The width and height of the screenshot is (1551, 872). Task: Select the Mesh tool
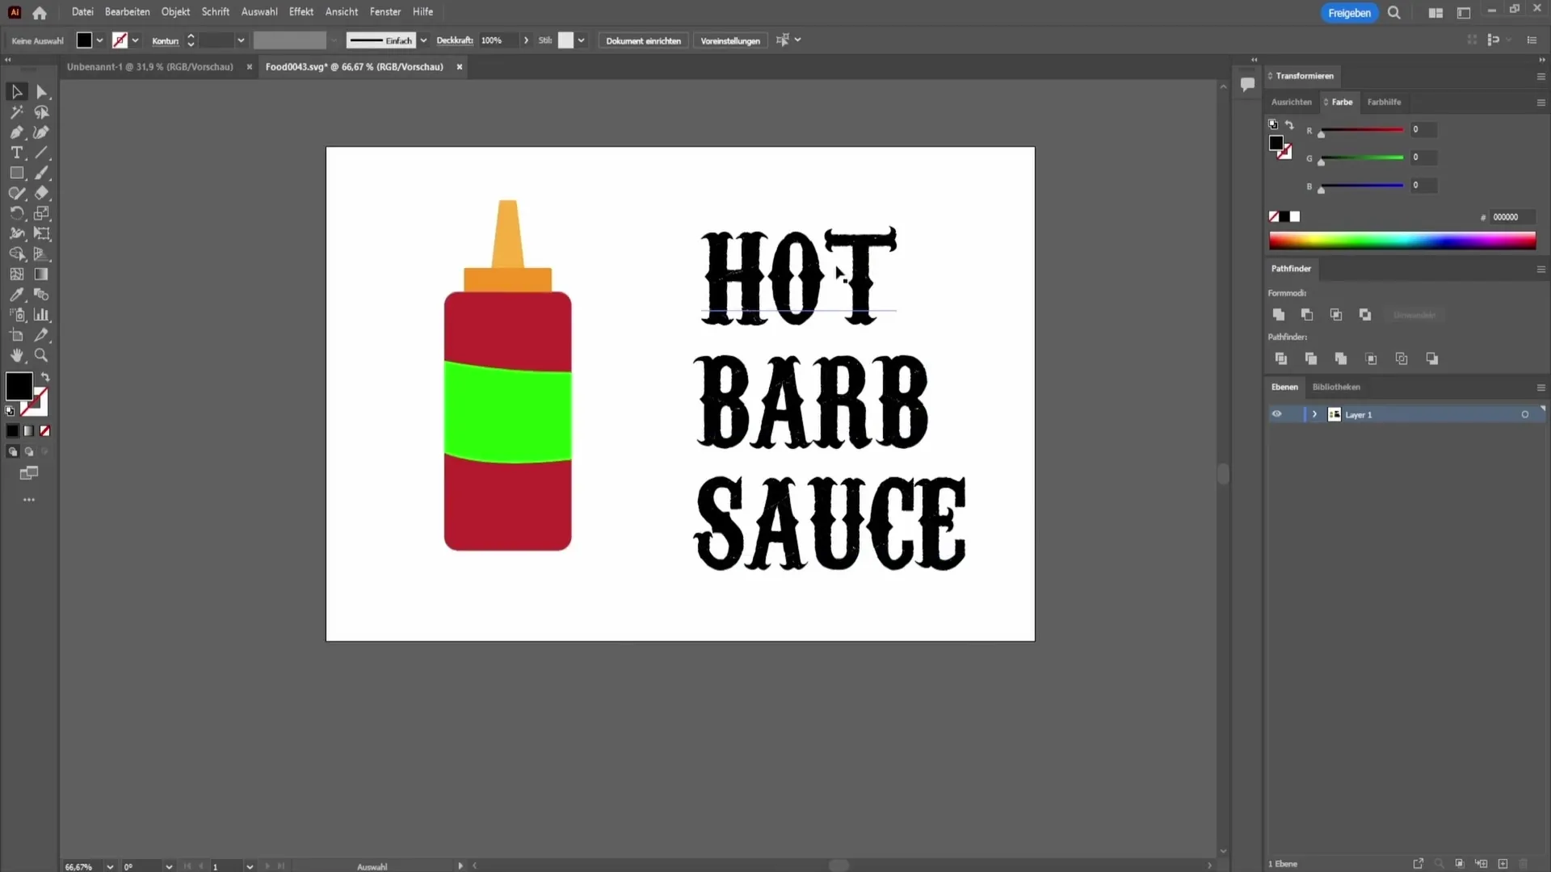point(16,275)
